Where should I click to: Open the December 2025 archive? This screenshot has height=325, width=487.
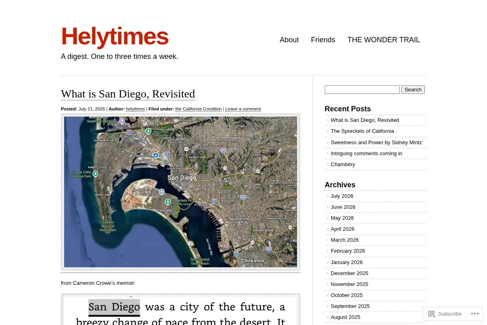[349, 273]
